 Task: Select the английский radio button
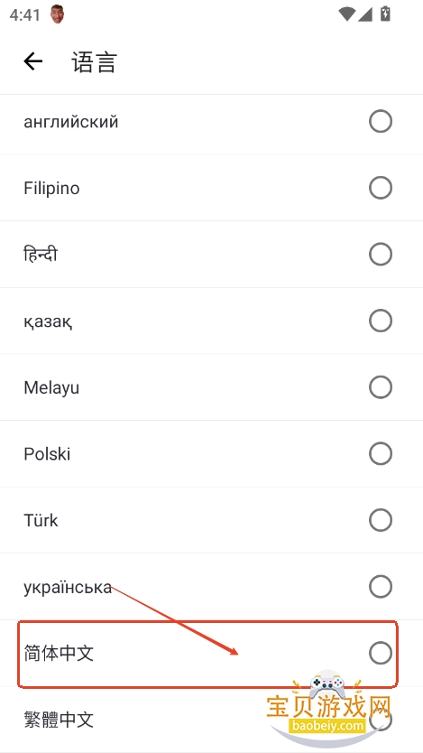click(381, 122)
